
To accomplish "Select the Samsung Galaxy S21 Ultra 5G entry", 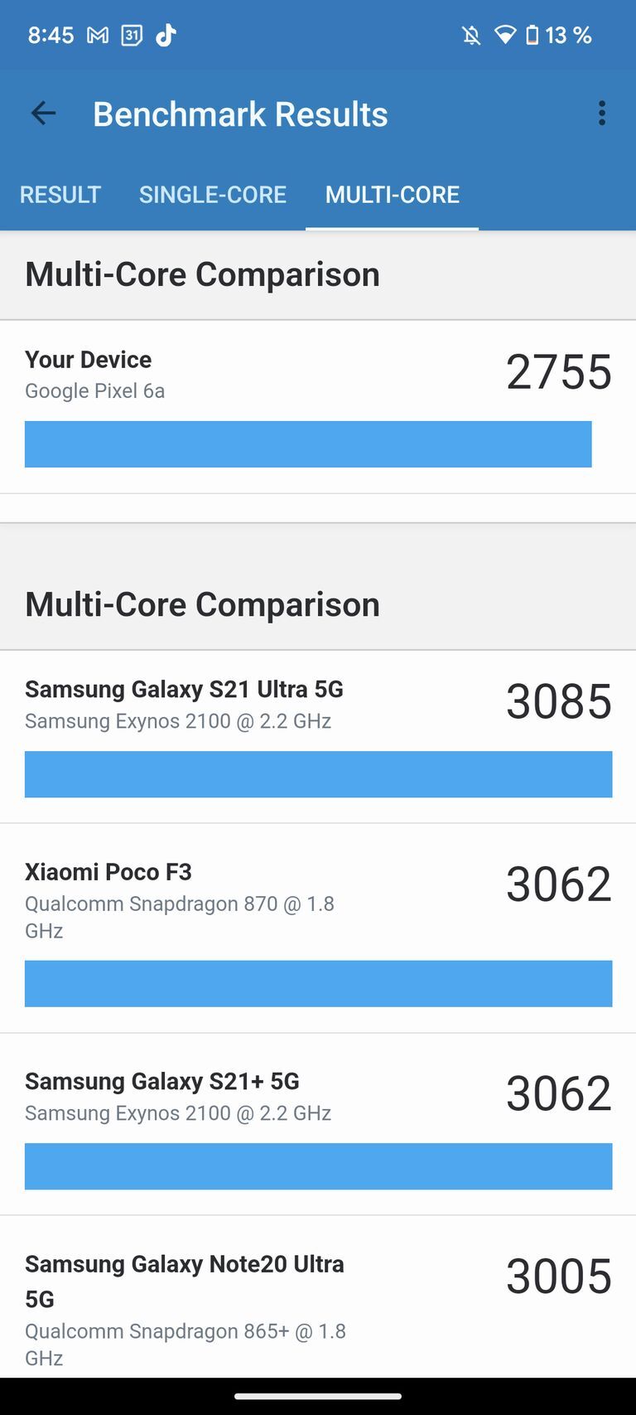I will pos(318,729).
